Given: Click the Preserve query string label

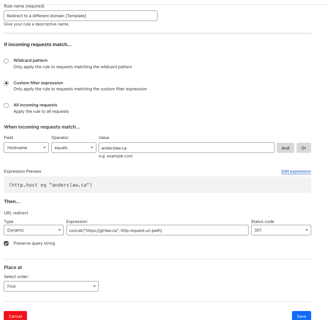Looking at the screenshot, I should coord(34,243).
